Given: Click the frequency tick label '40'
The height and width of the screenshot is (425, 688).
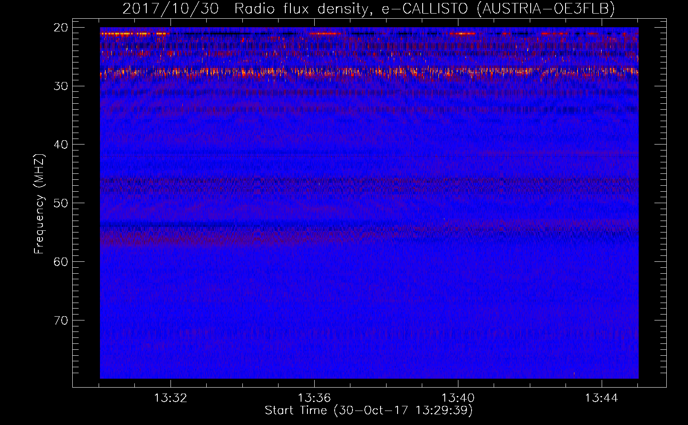Looking at the screenshot, I should coord(61,144).
